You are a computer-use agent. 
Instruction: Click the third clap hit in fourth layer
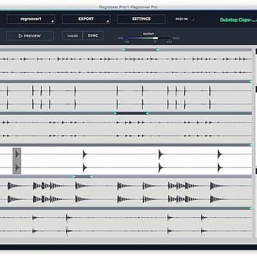point(161,161)
